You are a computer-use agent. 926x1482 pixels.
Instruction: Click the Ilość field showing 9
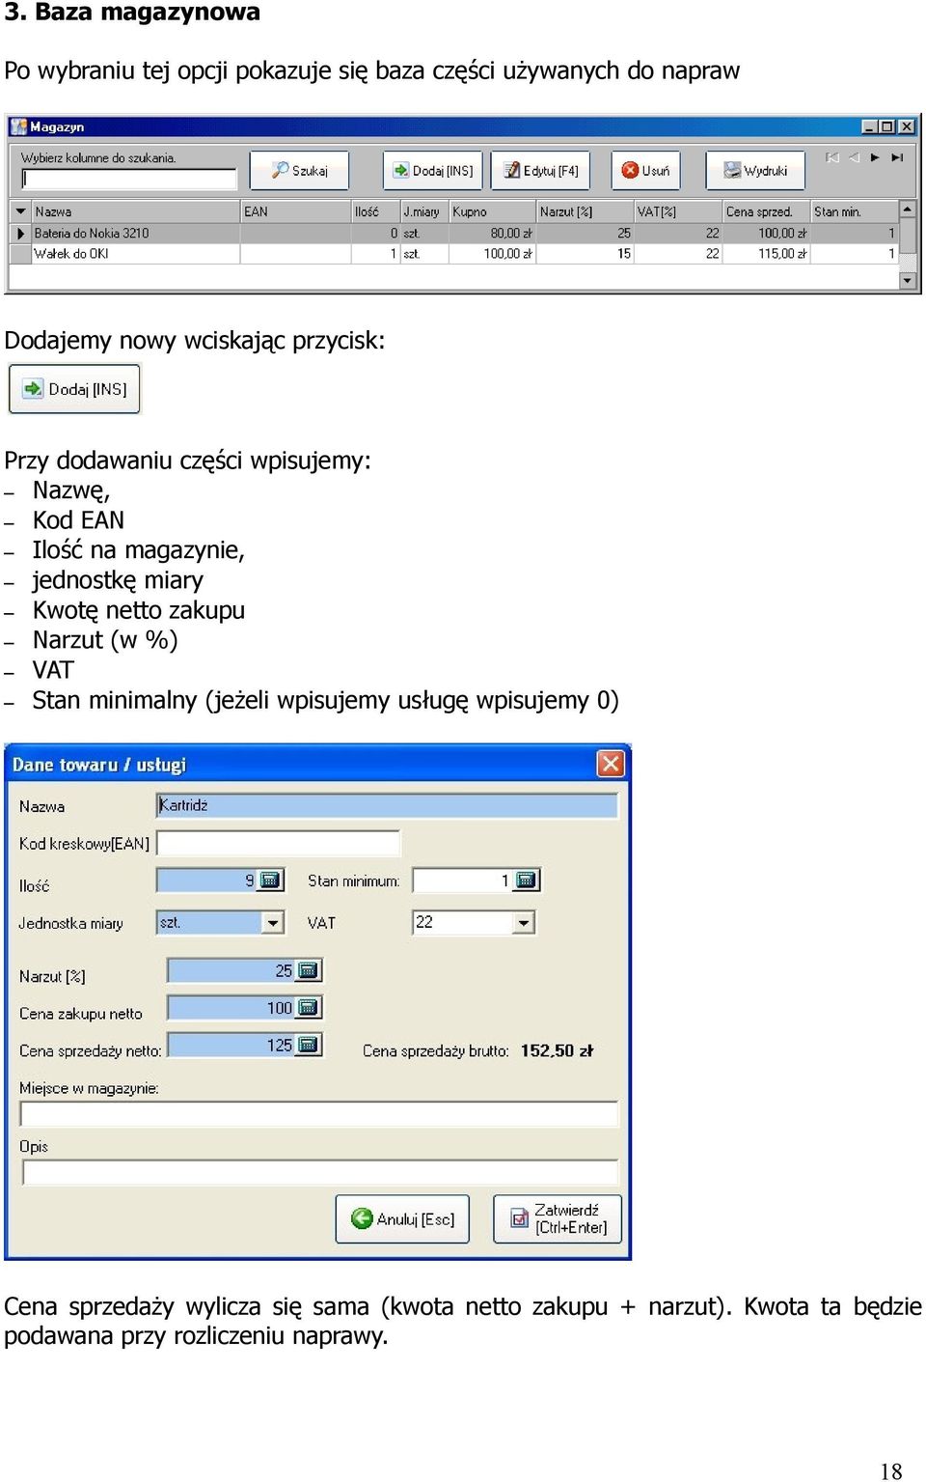coord(208,881)
